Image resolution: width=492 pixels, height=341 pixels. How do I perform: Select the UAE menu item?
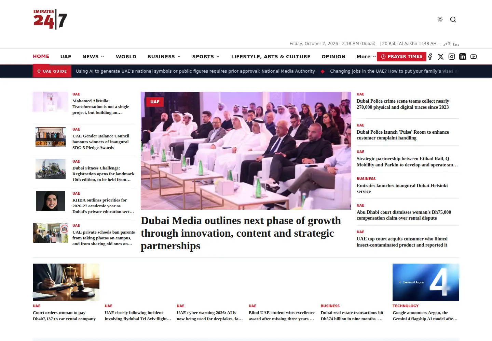pyautogui.click(x=66, y=57)
